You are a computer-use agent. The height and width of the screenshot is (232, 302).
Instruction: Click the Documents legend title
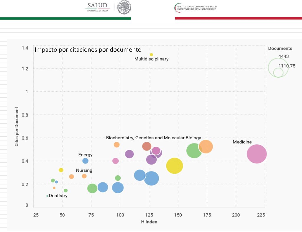pos(280,48)
